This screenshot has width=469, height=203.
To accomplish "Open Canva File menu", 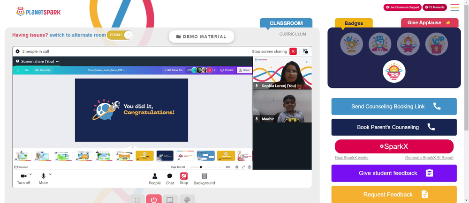I will pyautogui.click(x=27, y=70).
